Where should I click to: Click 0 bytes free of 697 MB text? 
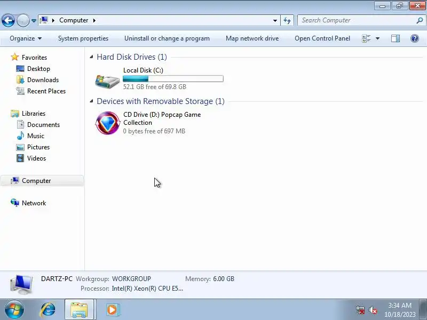154,131
